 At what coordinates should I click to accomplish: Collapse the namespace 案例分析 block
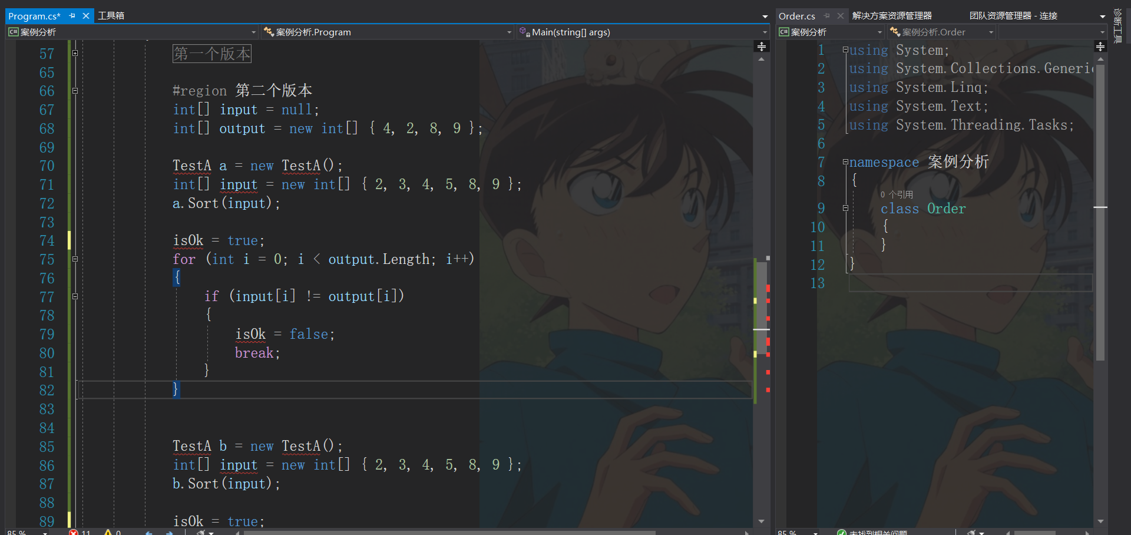coord(845,162)
